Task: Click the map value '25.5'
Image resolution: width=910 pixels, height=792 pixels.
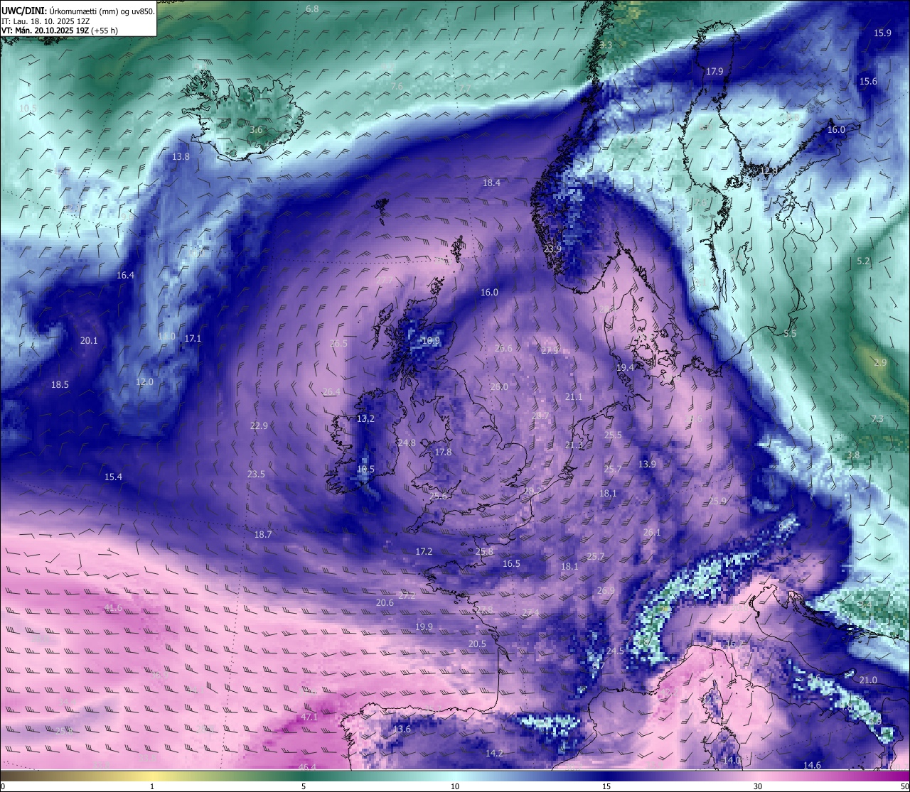Action: click(613, 435)
